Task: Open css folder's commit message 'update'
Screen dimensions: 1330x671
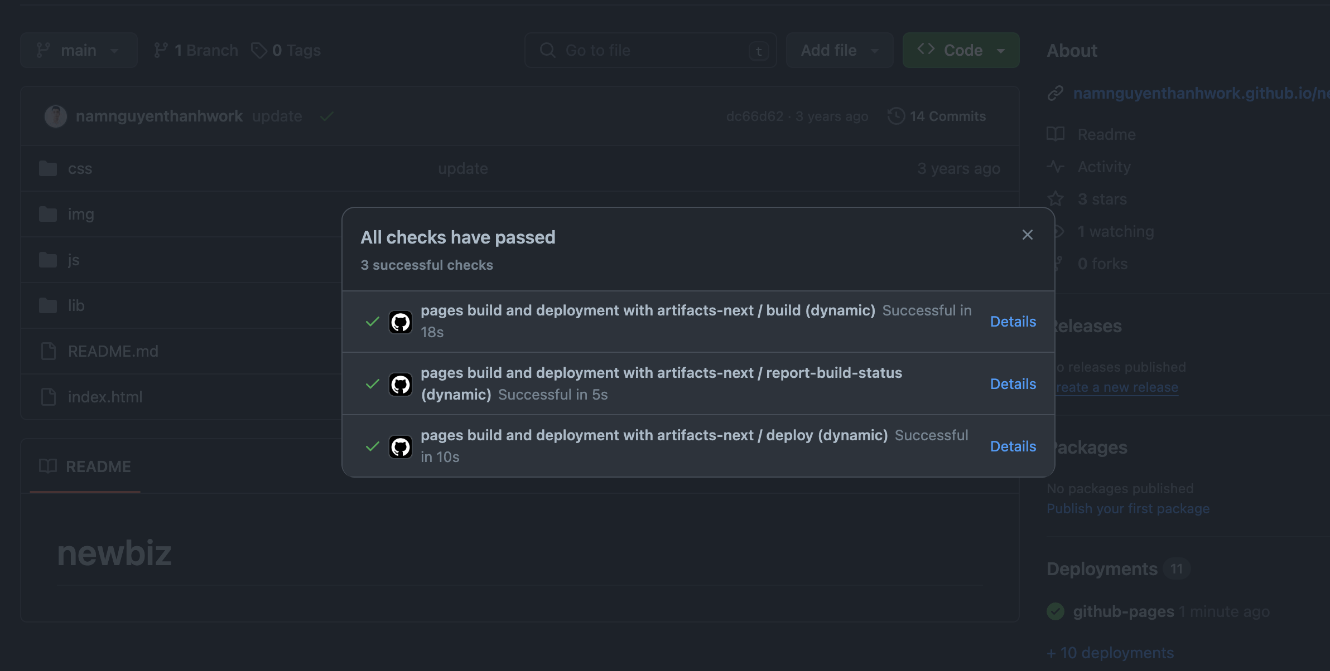Action: point(463,168)
